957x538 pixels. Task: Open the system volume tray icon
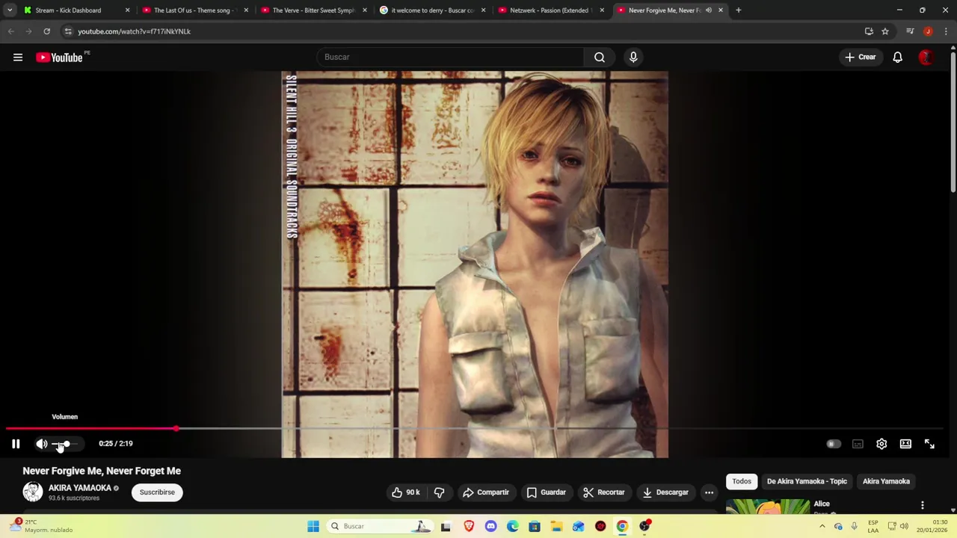tap(905, 526)
